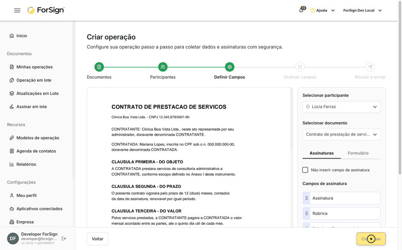This screenshot has width=402, height=250.
Task: Click the DF user avatar
Action: click(13, 238)
